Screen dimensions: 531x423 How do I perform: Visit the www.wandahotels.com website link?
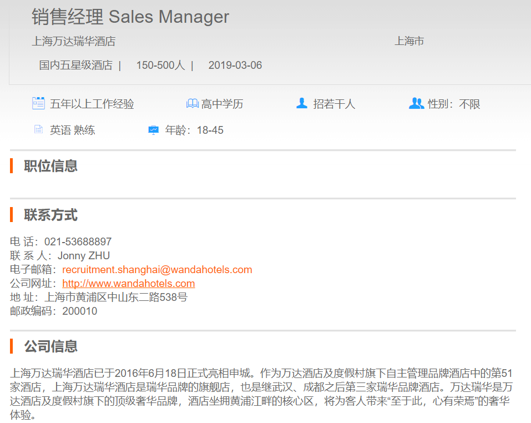[x=128, y=284]
